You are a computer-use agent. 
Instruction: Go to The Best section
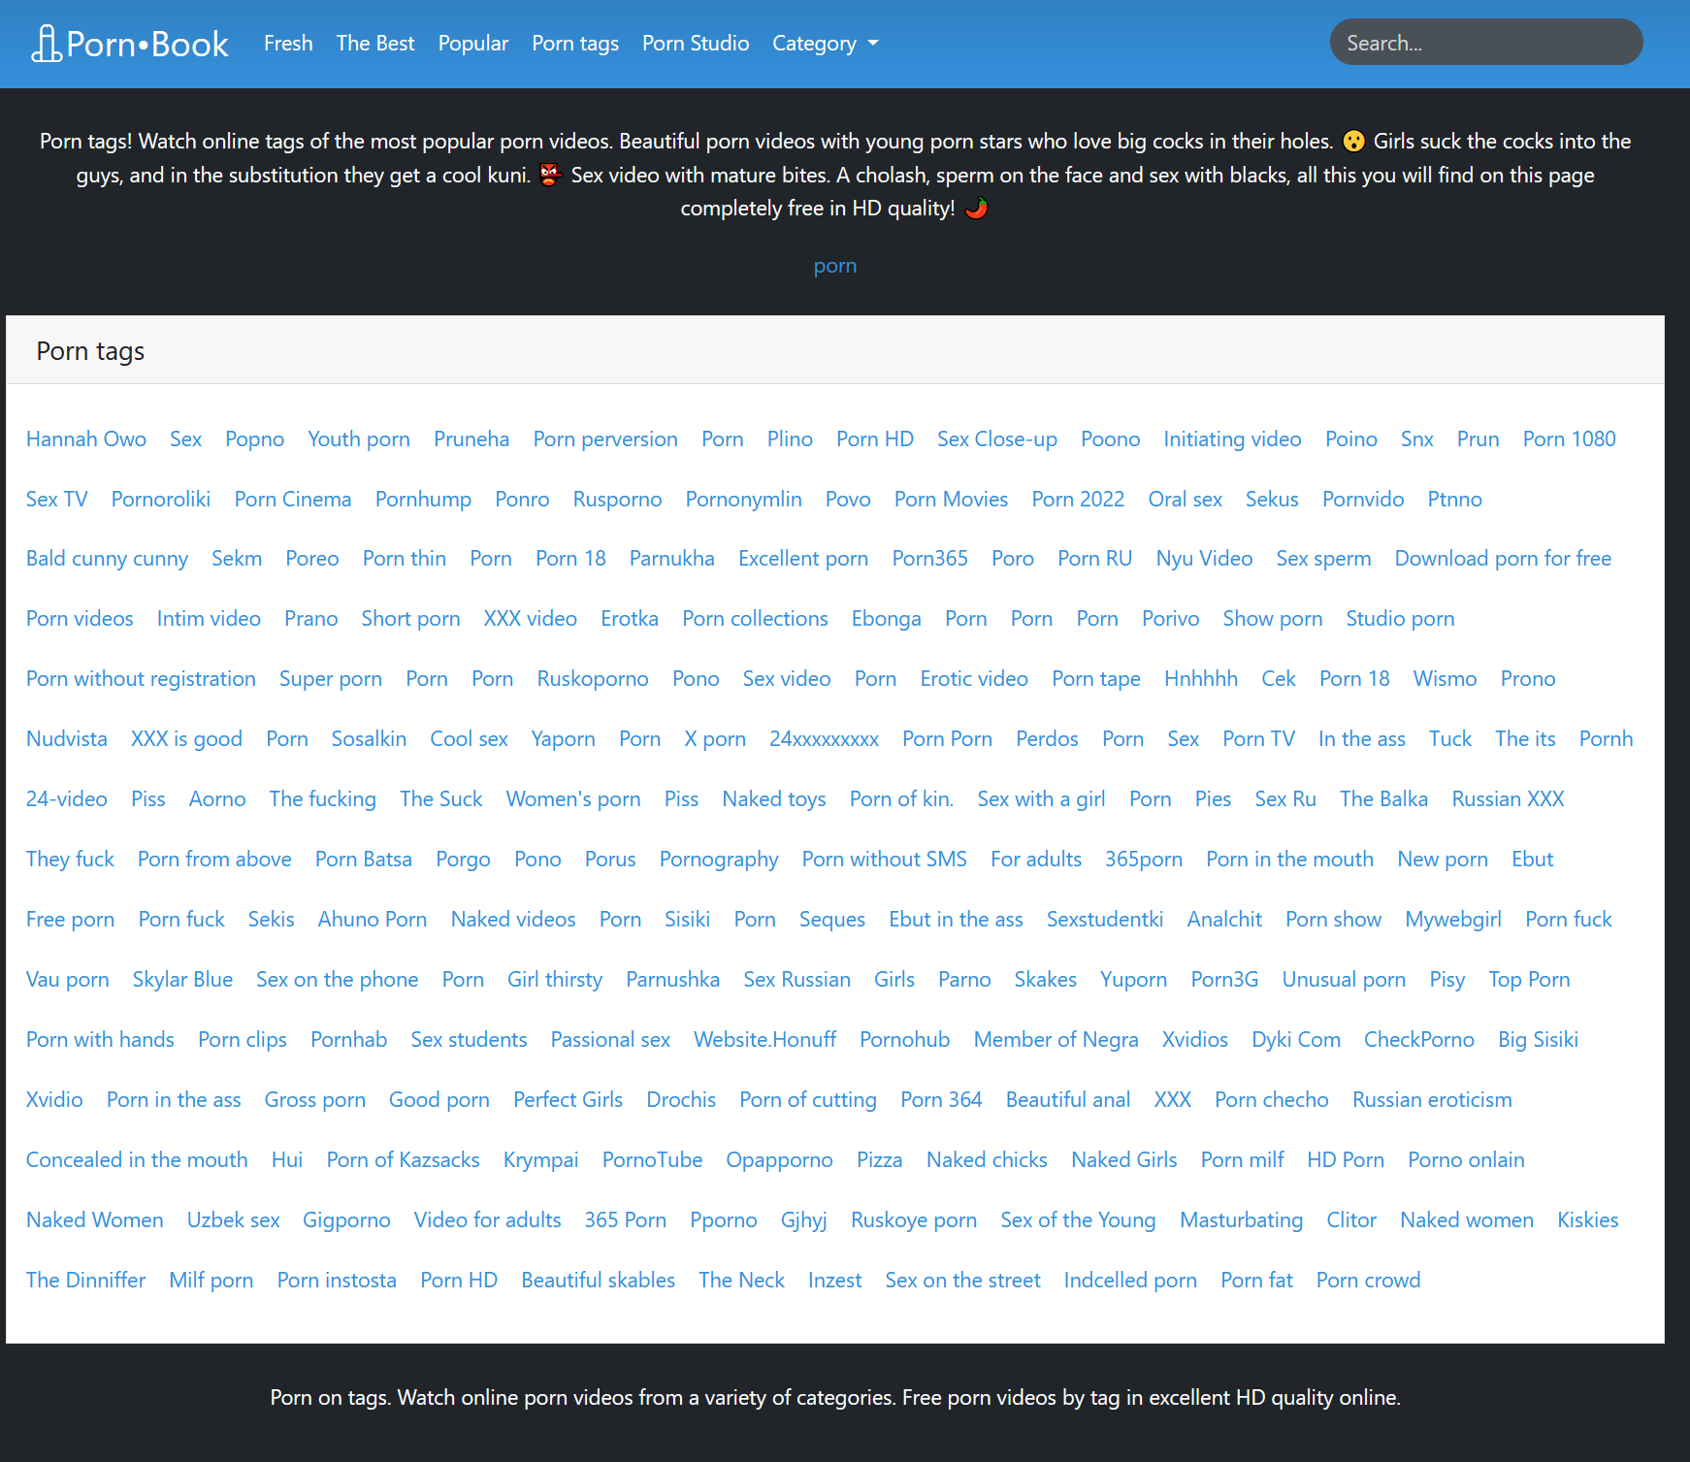coord(375,44)
